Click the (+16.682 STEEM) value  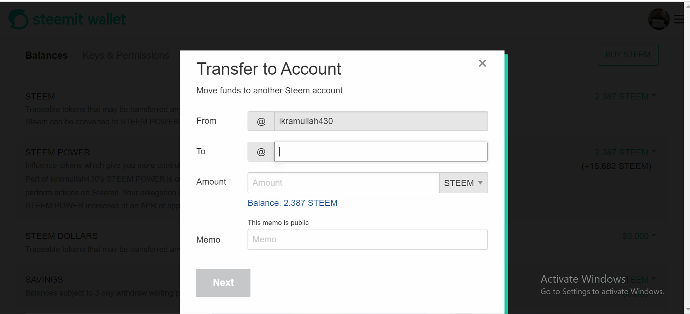pyautogui.click(x=616, y=166)
